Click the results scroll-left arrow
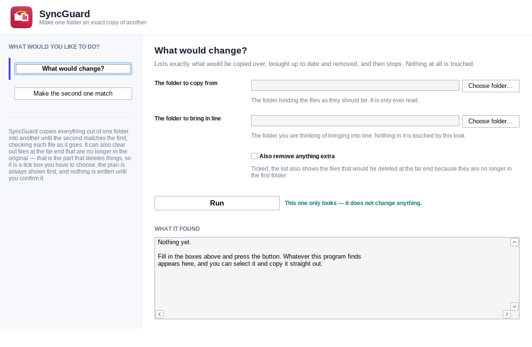The height and width of the screenshot is (347, 532). pyautogui.click(x=159, y=314)
